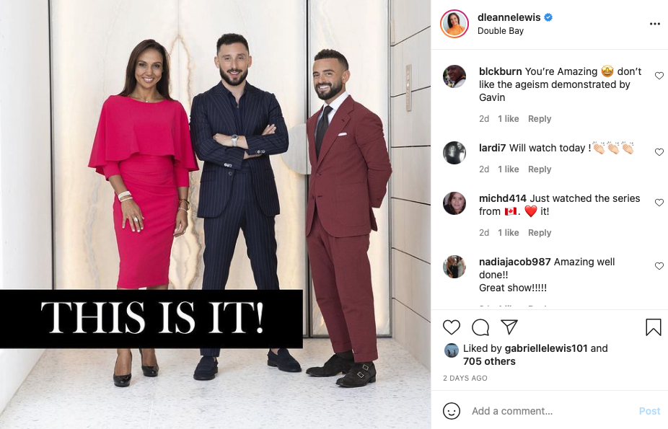Like the post with the heart icon
Image resolution: width=668 pixels, height=429 pixels.
pos(452,327)
